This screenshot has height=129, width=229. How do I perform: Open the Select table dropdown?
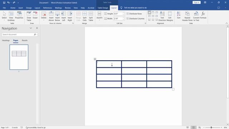[x=4, y=16]
